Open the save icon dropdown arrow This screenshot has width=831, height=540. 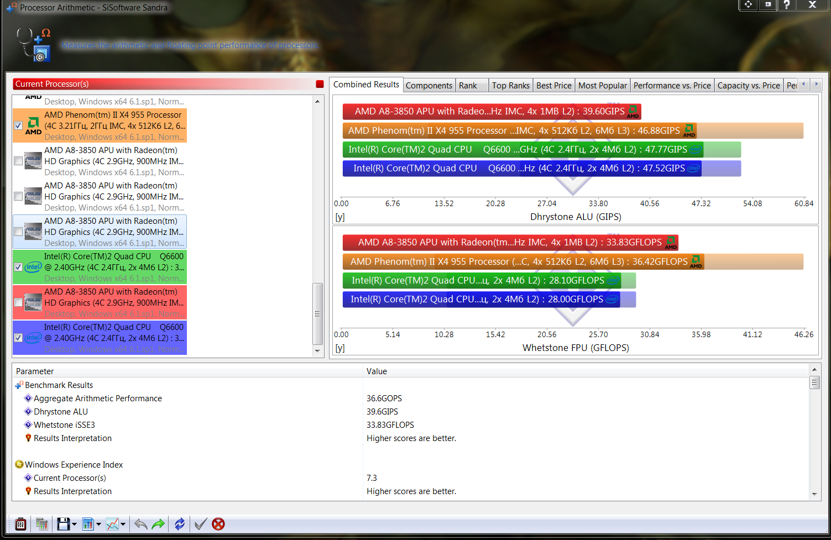[x=74, y=525]
